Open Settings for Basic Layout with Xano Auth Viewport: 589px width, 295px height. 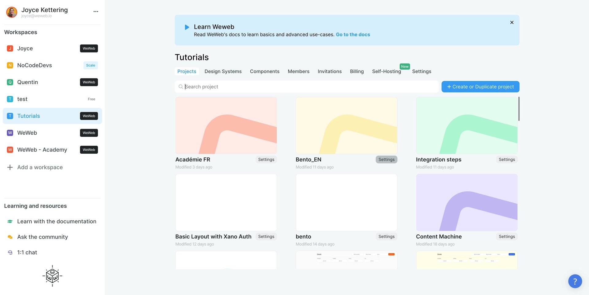coord(266,236)
